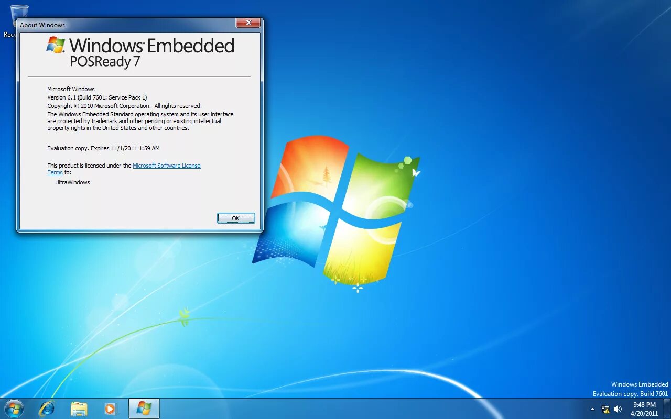Launch Internet Explorer from the taskbar
This screenshot has width=671, height=419.
[47, 409]
